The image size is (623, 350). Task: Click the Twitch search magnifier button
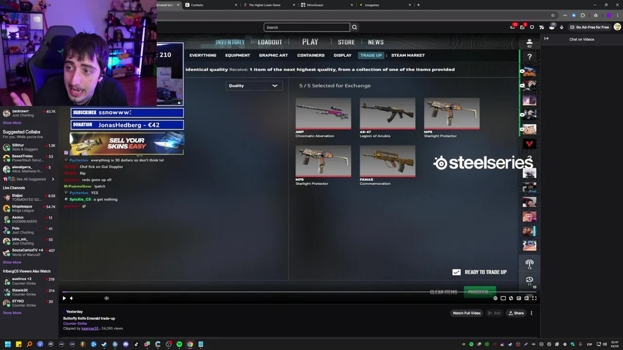pos(354,27)
